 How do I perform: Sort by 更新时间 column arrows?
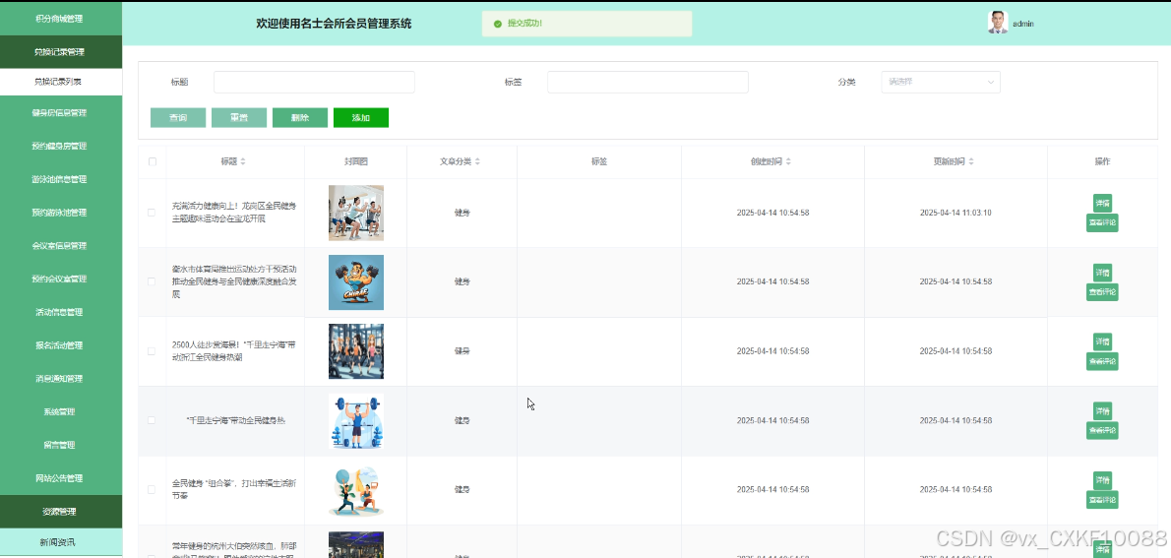click(971, 161)
